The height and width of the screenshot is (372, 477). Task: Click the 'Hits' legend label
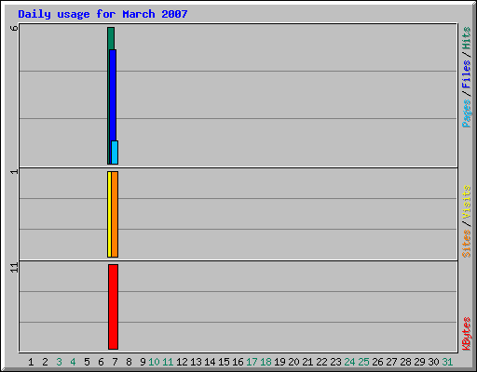click(x=466, y=38)
